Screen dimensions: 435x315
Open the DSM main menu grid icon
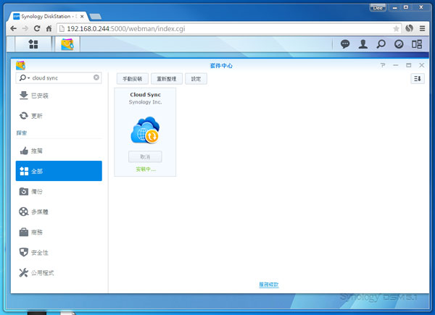point(33,44)
